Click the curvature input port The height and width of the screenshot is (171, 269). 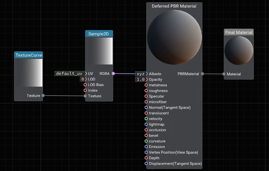coord(146,141)
